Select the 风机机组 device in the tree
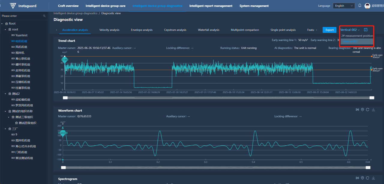Image resolution: width=384 pixels, height=184 pixels. (x=21, y=47)
